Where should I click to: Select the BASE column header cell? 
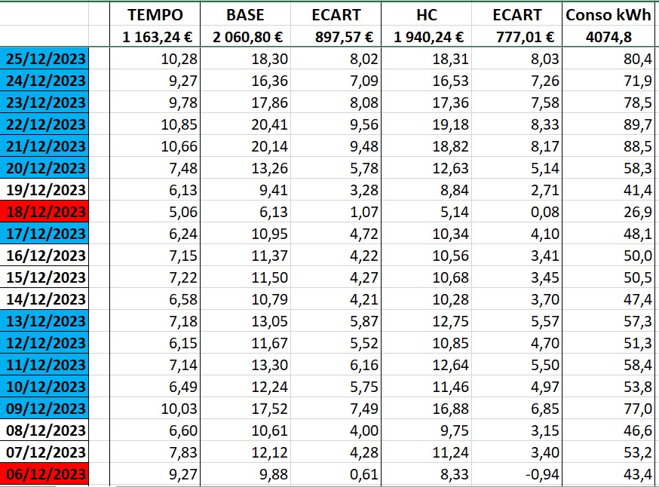click(x=244, y=15)
